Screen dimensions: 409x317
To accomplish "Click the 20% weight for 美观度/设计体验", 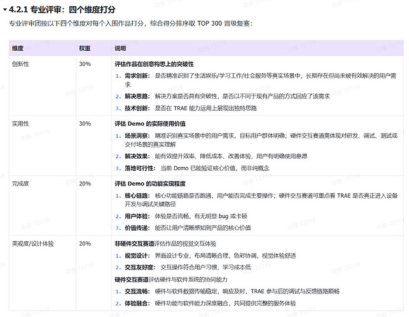I will (85, 243).
